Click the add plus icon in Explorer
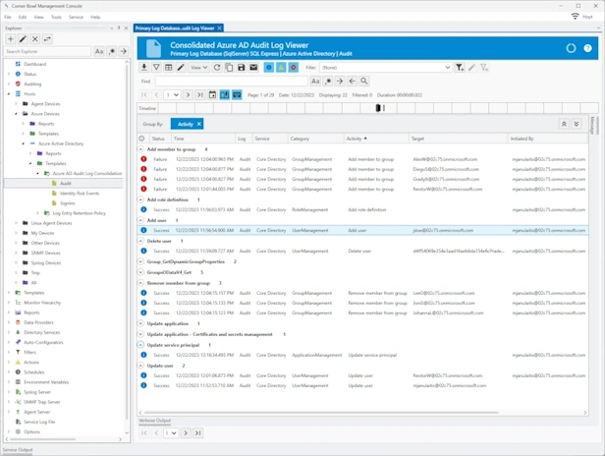Screen dimensions: 605x456 point(11,39)
